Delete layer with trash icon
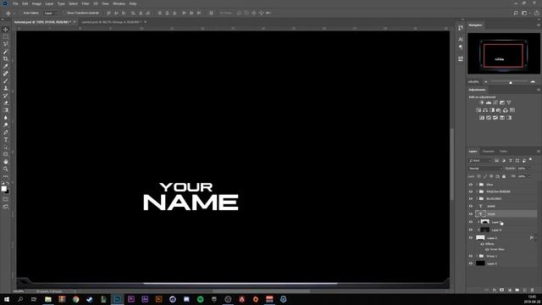This screenshot has width=542, height=305. pyautogui.click(x=533, y=290)
